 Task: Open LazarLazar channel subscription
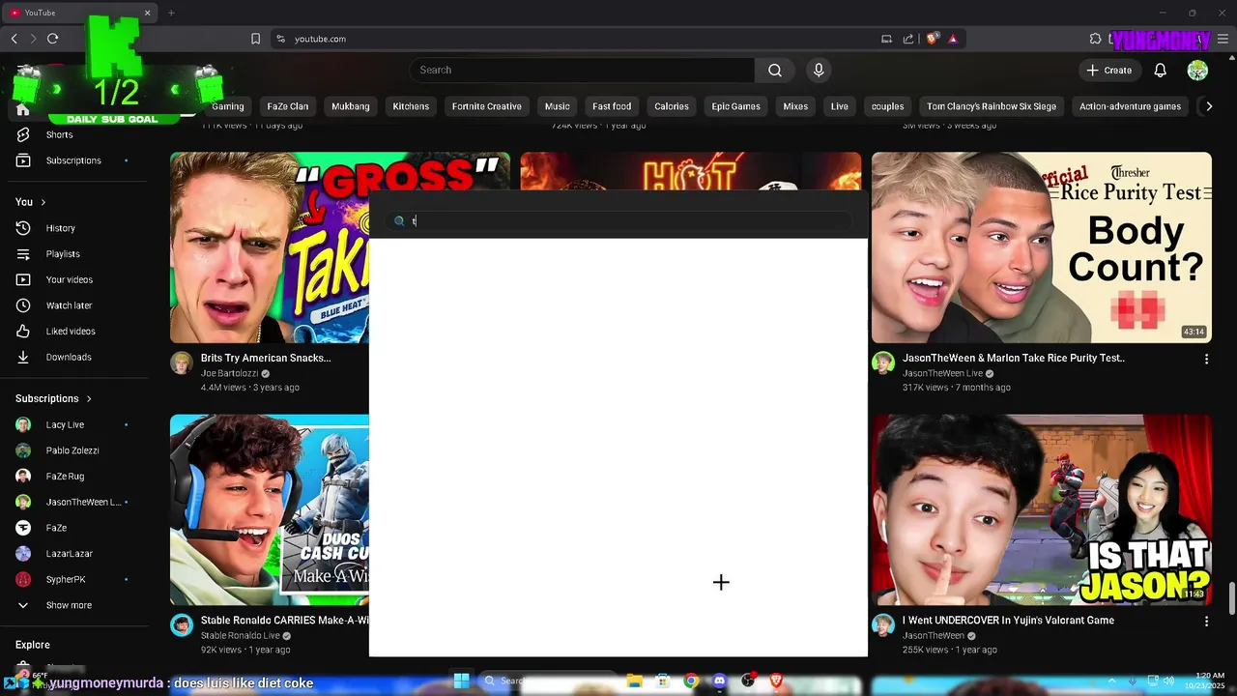pyautogui.click(x=69, y=554)
